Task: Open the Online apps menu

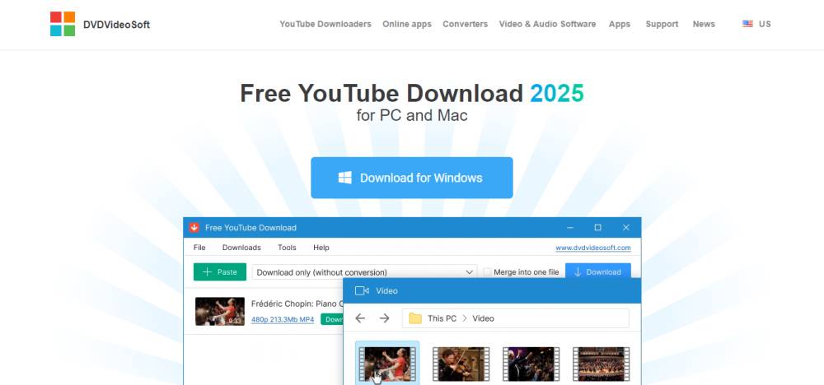Action: [407, 24]
